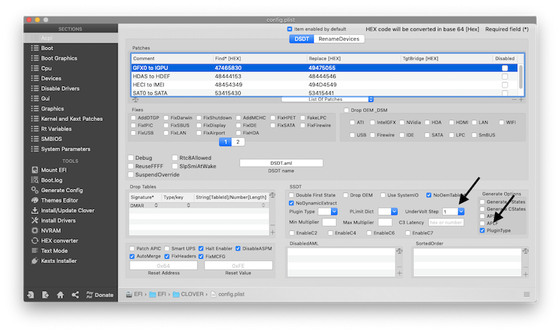Viewport: 560px width, 333px height.
Task: Switch to the RenameDevices tab
Action: 339,39
